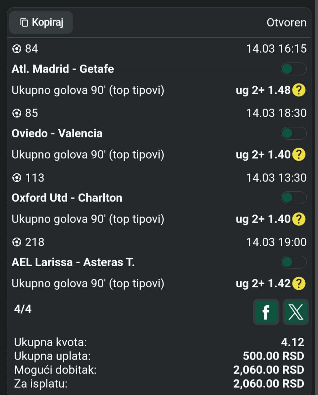Click help icon for Oviedo - Valencia odds
318x395 pixels.
coord(298,155)
